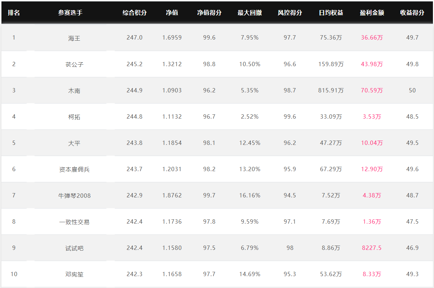Select contestant 木南
The width and height of the screenshot is (434, 288).
[x=74, y=91]
